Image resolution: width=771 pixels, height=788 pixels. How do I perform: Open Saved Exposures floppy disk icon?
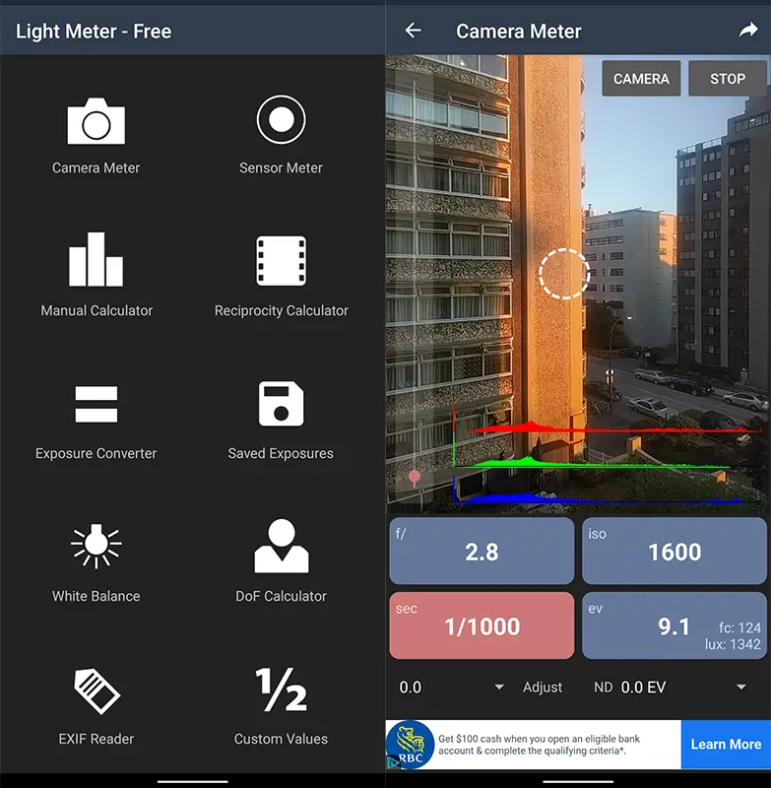(281, 404)
